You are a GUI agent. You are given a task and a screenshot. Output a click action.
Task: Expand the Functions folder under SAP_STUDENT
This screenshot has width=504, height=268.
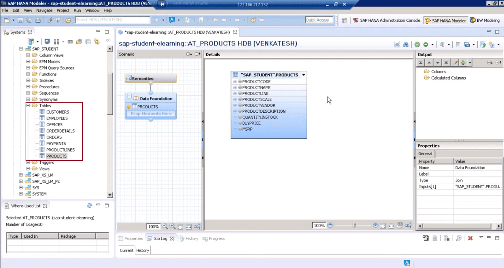(x=28, y=74)
